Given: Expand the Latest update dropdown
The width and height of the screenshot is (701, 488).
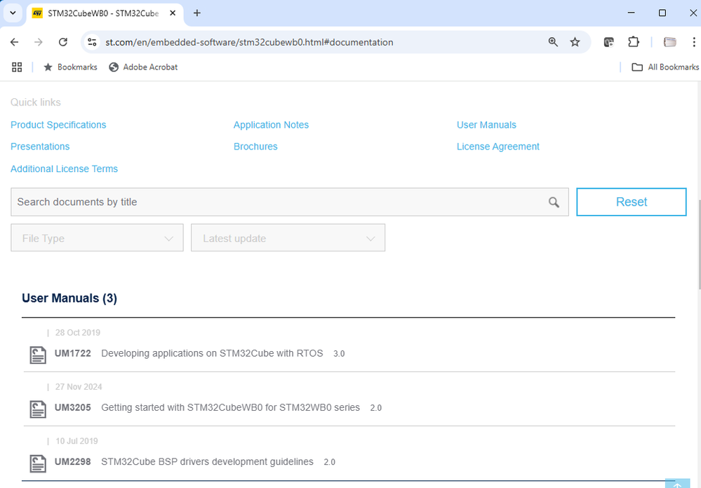Looking at the screenshot, I should (288, 237).
